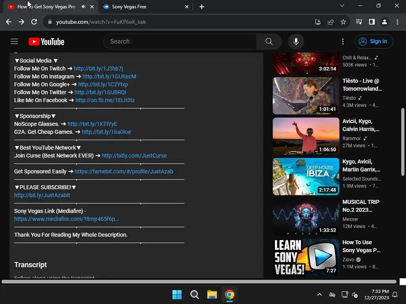Go forward with the browser forward arrow
The width and height of the screenshot is (406, 304).
pyautogui.click(x=21, y=22)
